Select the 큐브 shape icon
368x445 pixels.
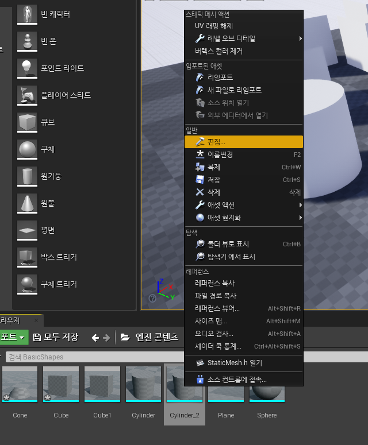pyautogui.click(x=27, y=122)
